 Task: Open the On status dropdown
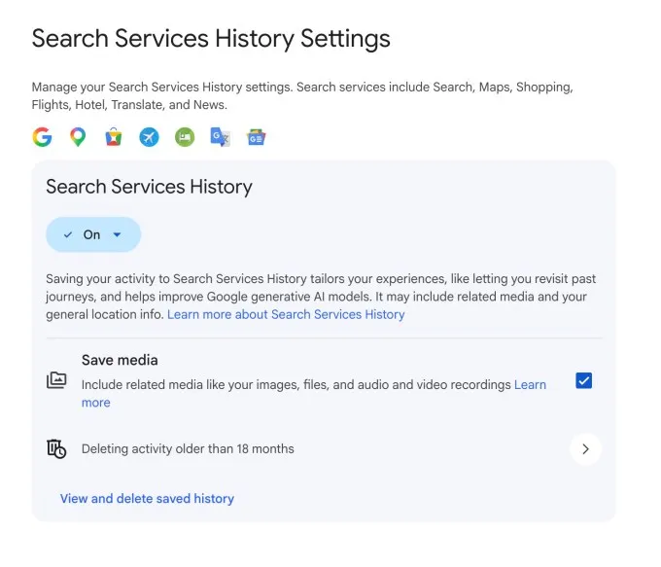[93, 234]
